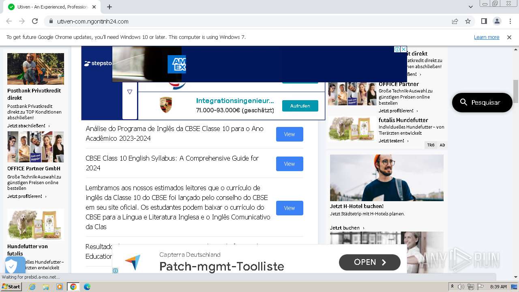Open Hundefutter von futalis ad image

coord(36,225)
